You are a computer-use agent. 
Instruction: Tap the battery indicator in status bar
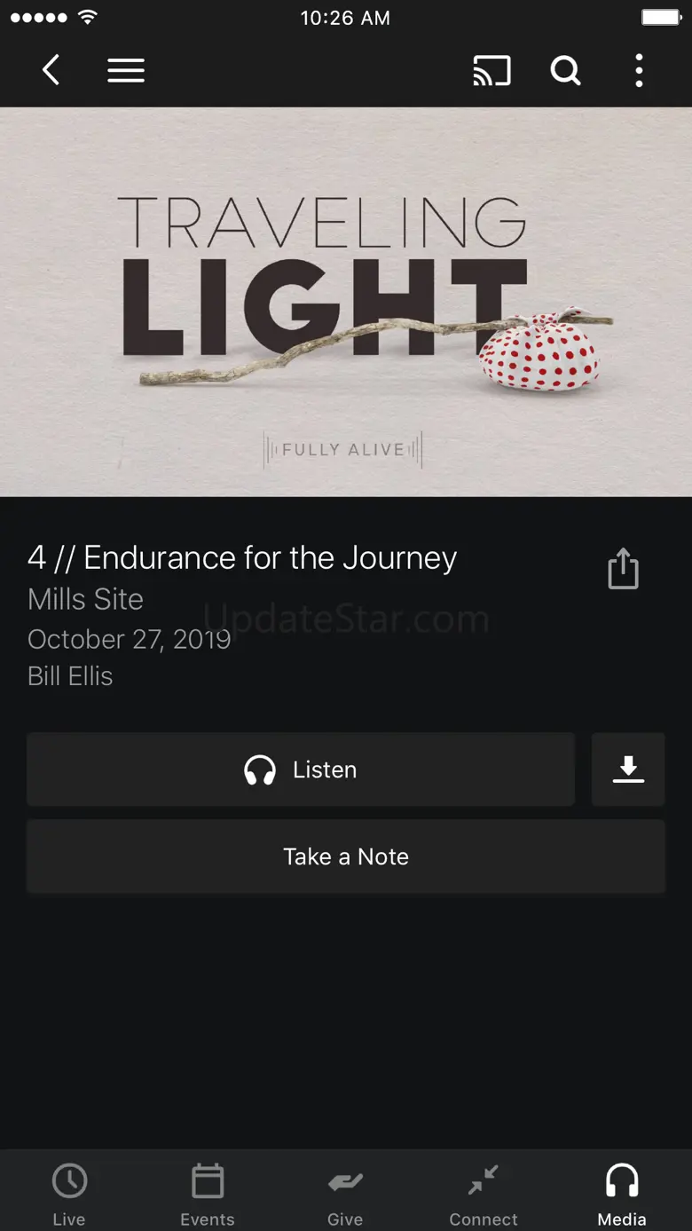click(x=661, y=18)
